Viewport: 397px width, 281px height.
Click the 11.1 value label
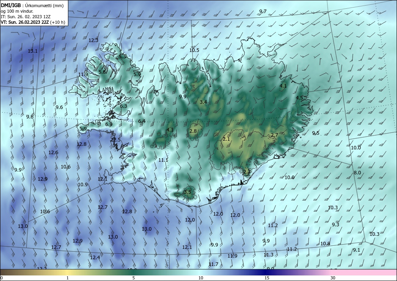[x=163, y=160]
